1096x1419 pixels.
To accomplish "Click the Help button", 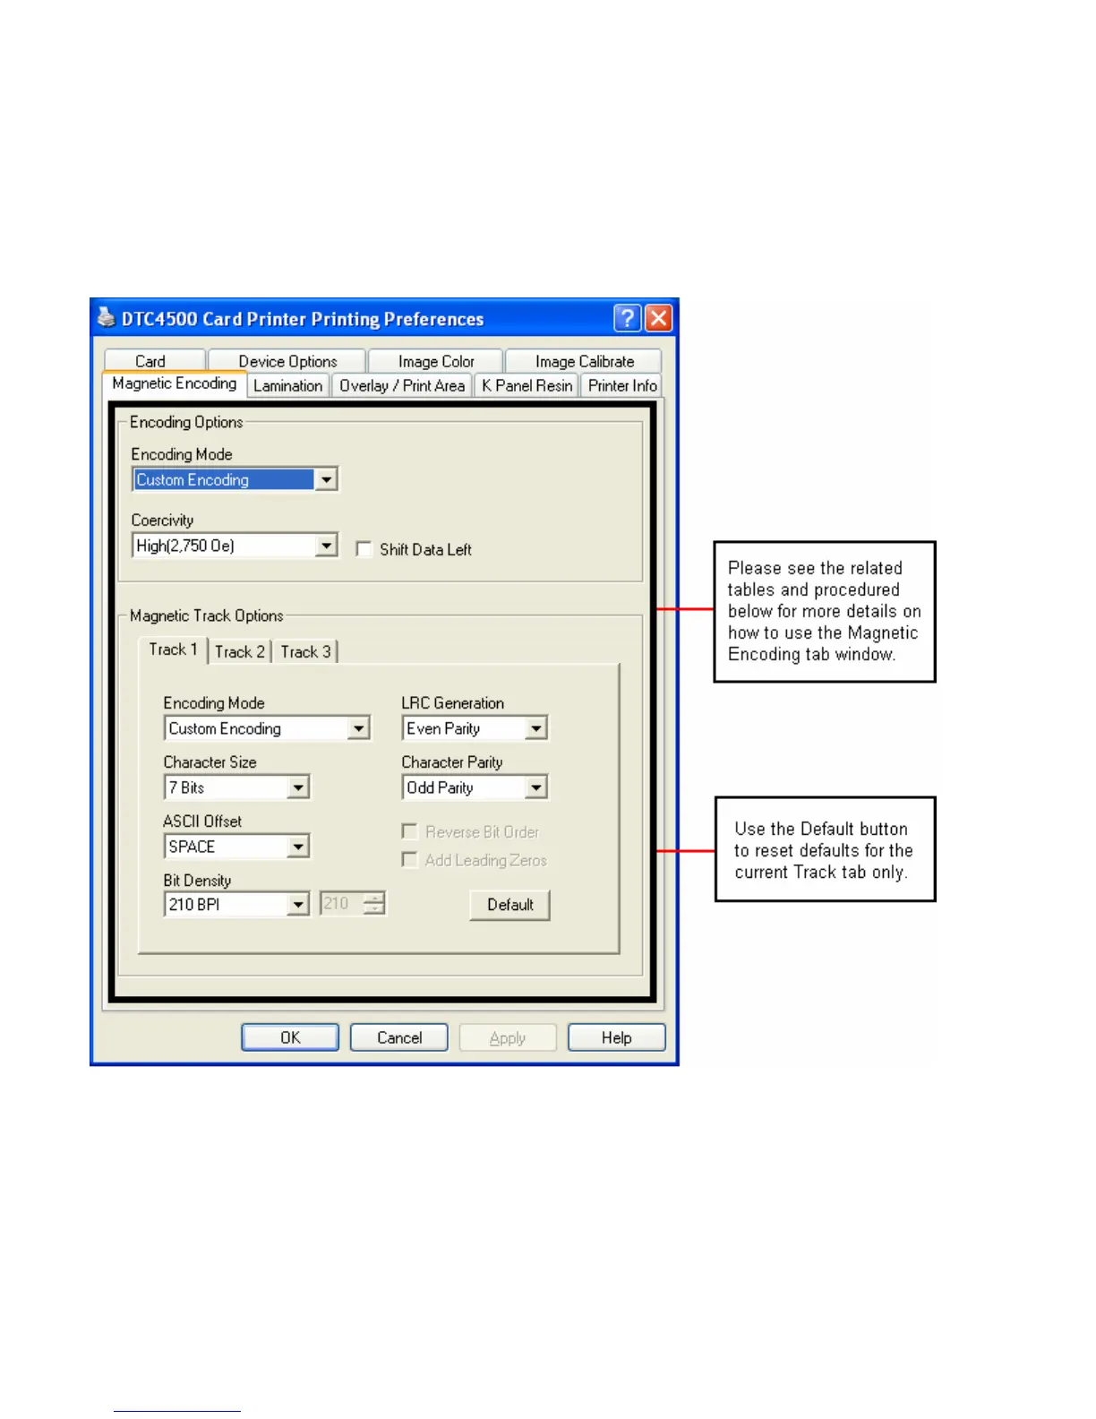I will [x=617, y=1037].
